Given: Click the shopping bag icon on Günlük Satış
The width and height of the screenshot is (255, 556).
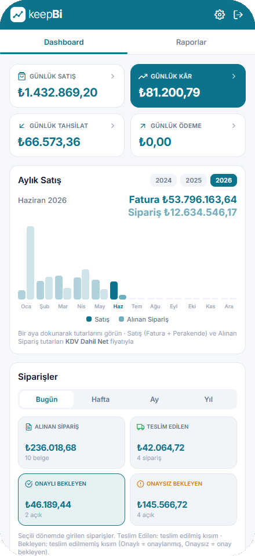Looking at the screenshot, I should pos(21,76).
